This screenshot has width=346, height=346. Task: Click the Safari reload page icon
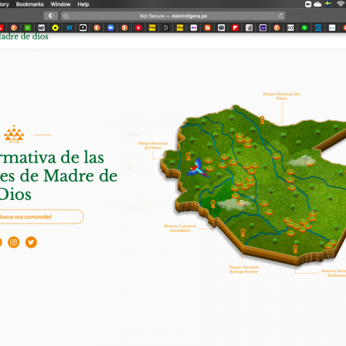[x=281, y=16]
